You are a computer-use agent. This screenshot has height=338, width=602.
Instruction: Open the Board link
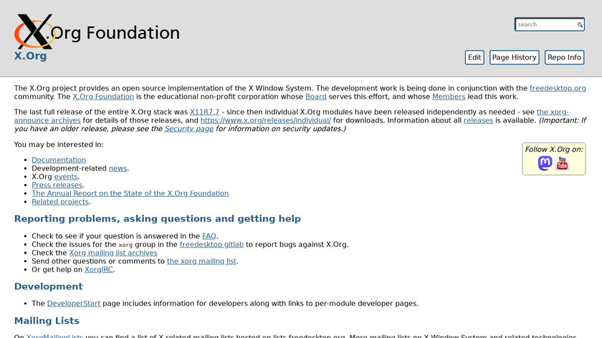(x=315, y=97)
